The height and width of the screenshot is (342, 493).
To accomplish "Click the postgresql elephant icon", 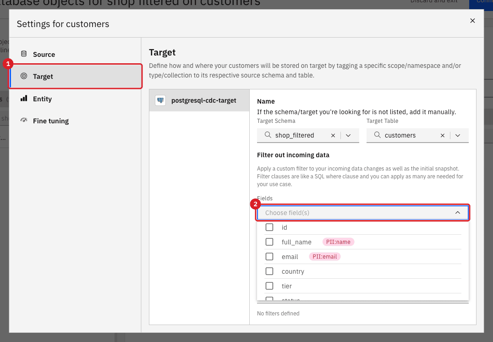I will 160,100.
